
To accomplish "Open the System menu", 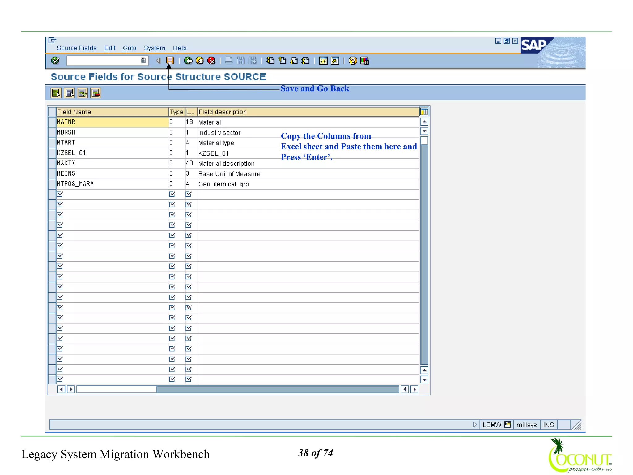I will (x=155, y=48).
